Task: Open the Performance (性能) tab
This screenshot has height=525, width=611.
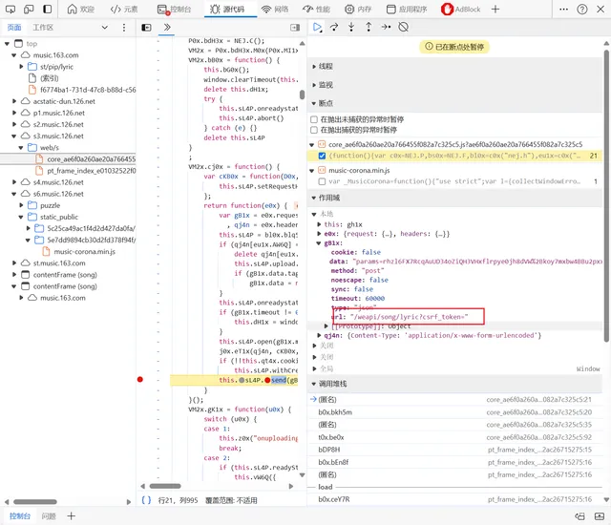Action: tap(317, 9)
